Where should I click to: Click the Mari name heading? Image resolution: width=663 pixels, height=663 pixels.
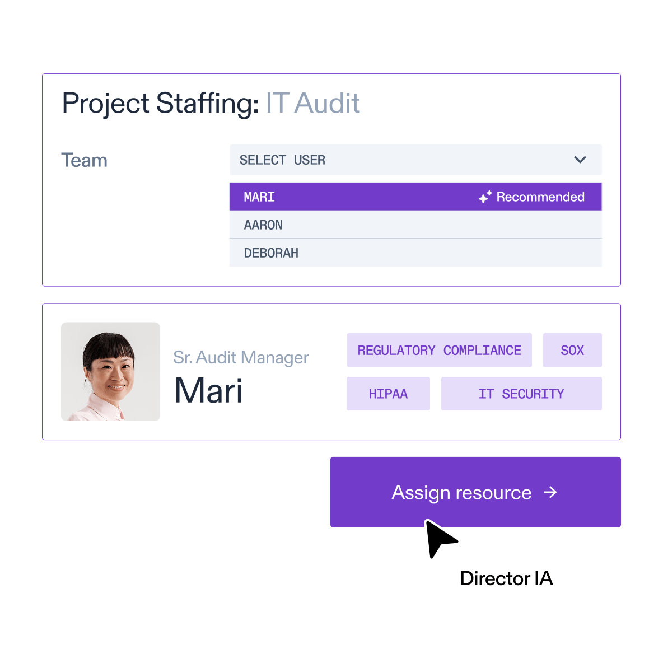[x=208, y=391]
